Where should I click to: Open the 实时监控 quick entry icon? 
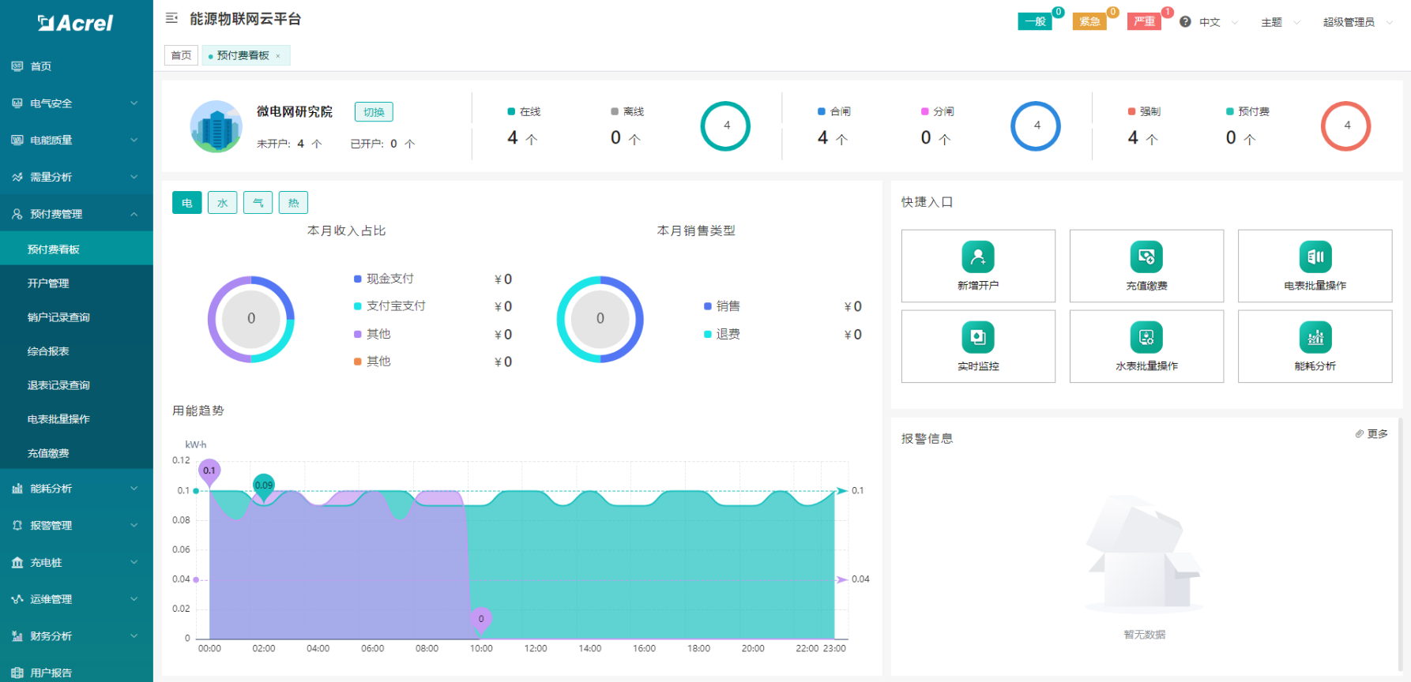click(x=977, y=338)
